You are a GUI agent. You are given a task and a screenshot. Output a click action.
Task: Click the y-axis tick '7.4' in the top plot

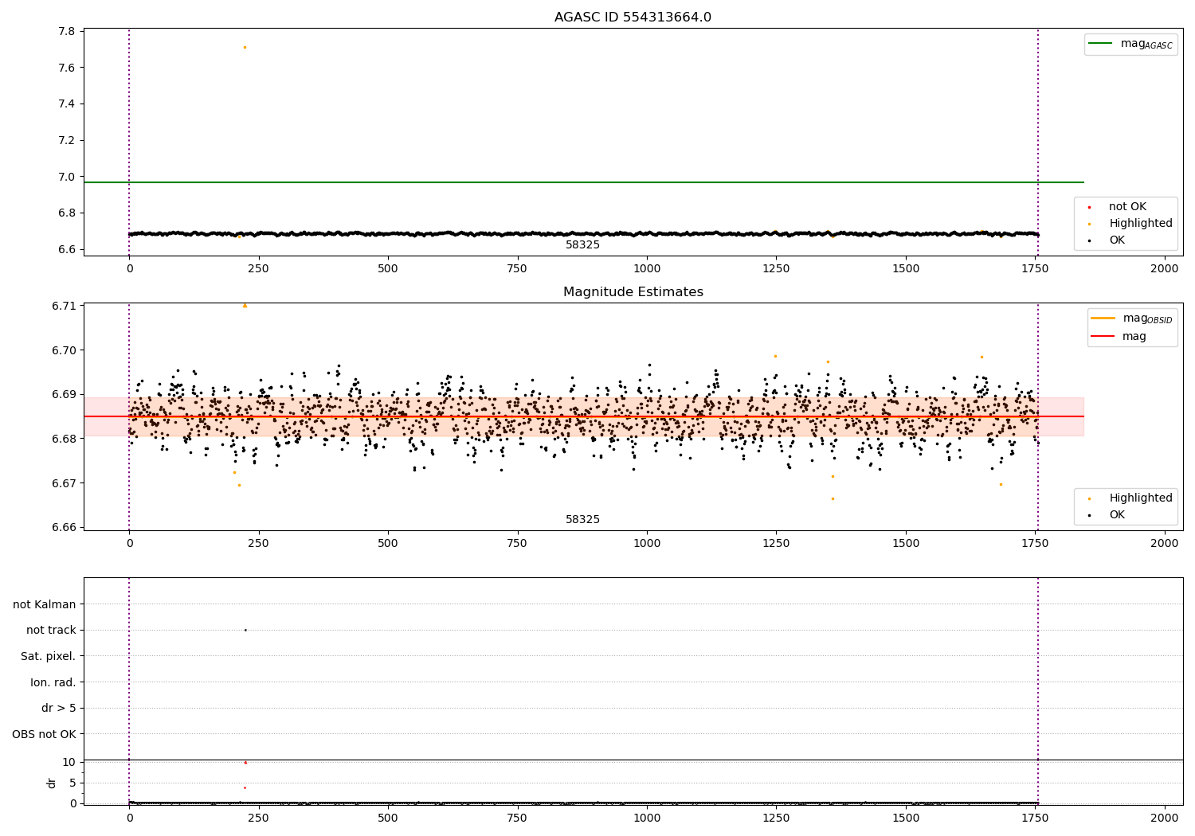67,104
